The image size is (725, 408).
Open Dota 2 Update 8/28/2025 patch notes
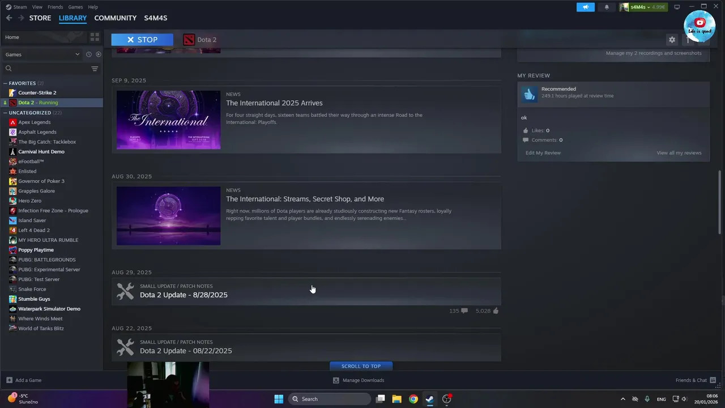click(x=184, y=295)
